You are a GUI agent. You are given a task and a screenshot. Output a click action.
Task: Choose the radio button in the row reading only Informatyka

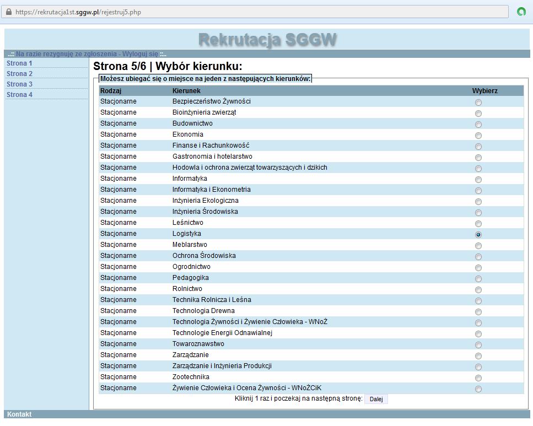[478, 180]
